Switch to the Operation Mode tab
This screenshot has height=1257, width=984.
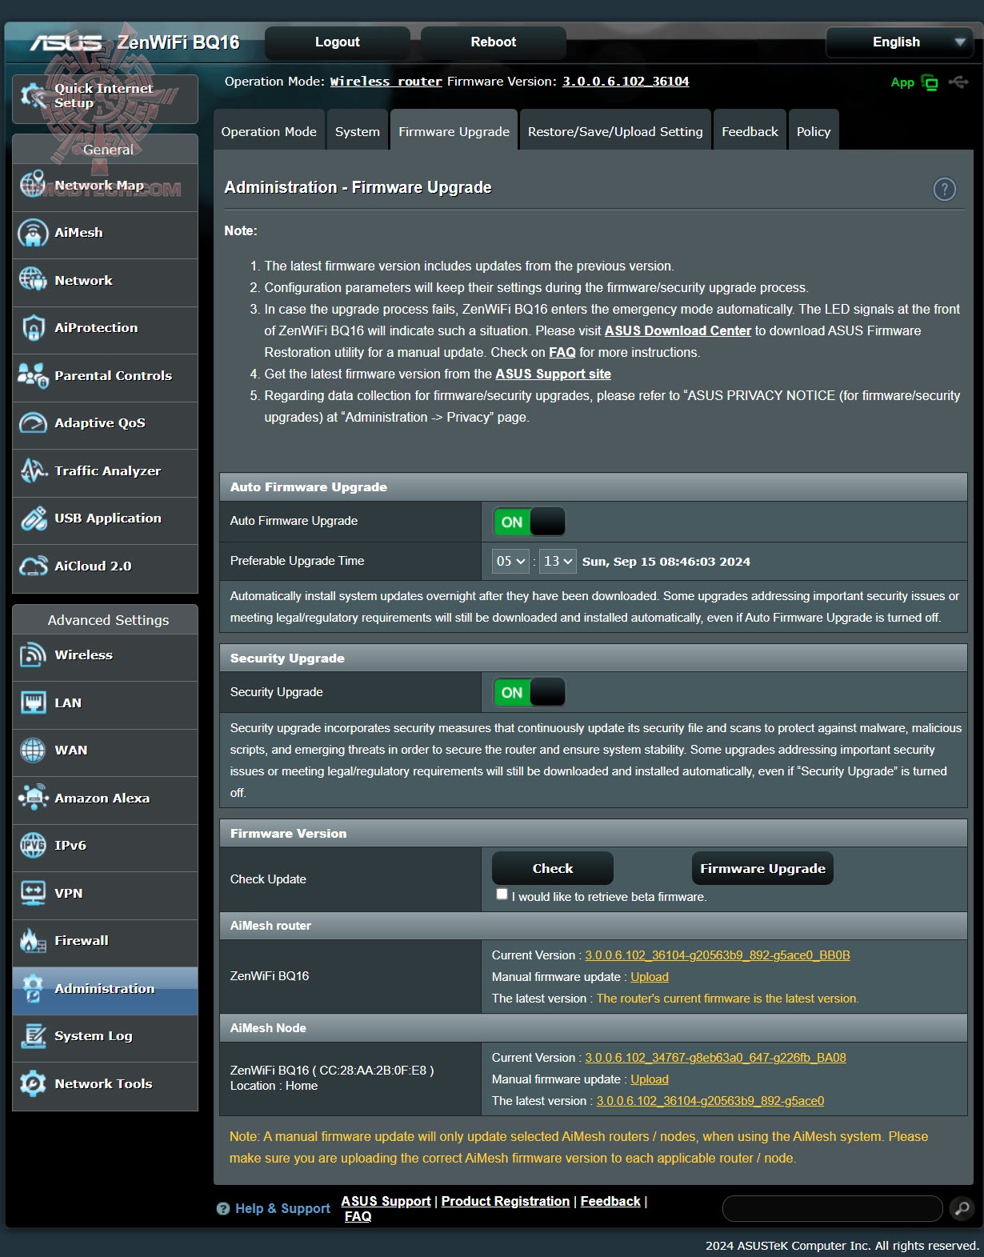pos(269,131)
